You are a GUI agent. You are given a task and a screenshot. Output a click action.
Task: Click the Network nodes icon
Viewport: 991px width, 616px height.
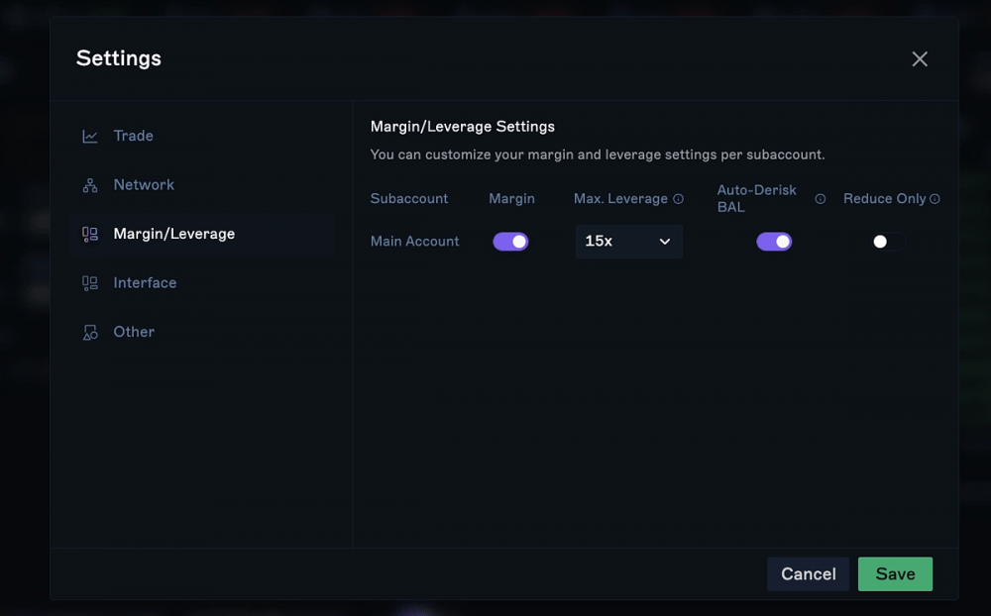[90, 185]
